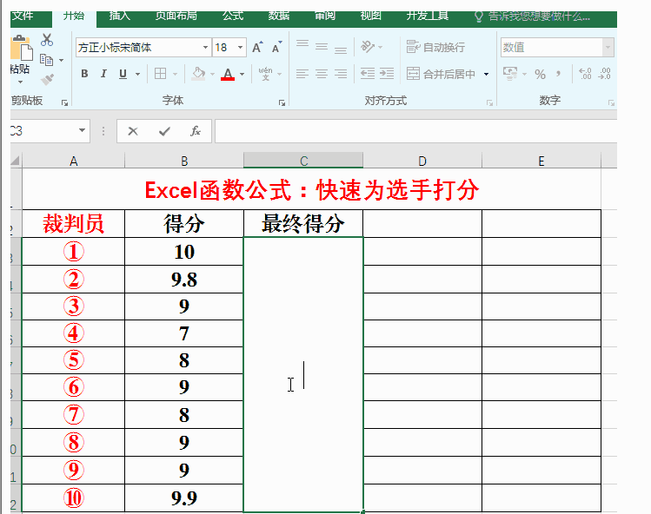Viewport: 651px width, 514px height.
Task: Open Name Box dropdown arrow
Action: [83, 131]
